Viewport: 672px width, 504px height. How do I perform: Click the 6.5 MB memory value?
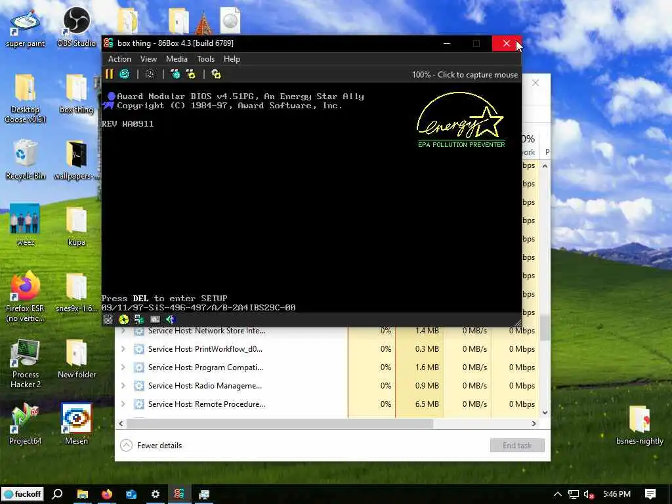pos(427,404)
